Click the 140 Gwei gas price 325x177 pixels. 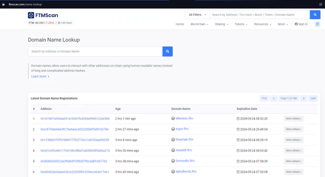coord(65,23)
